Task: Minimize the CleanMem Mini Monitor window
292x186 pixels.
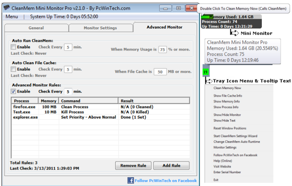Action: click(165, 8)
